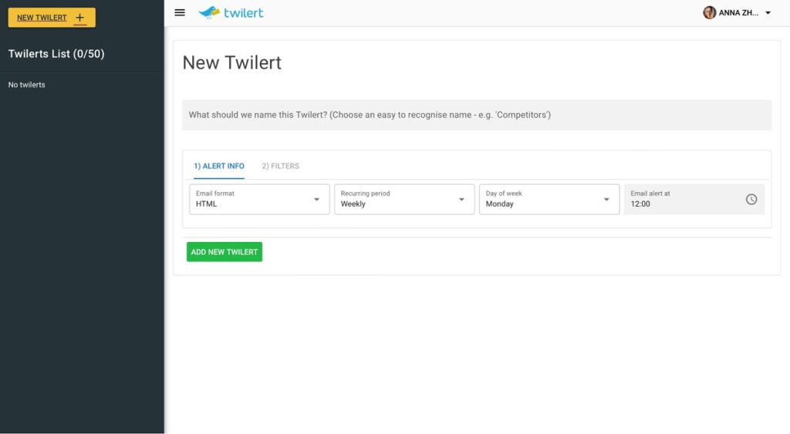This screenshot has width=790, height=434.
Task: Click the Twilerts List heading in sidebar
Action: (x=56, y=54)
